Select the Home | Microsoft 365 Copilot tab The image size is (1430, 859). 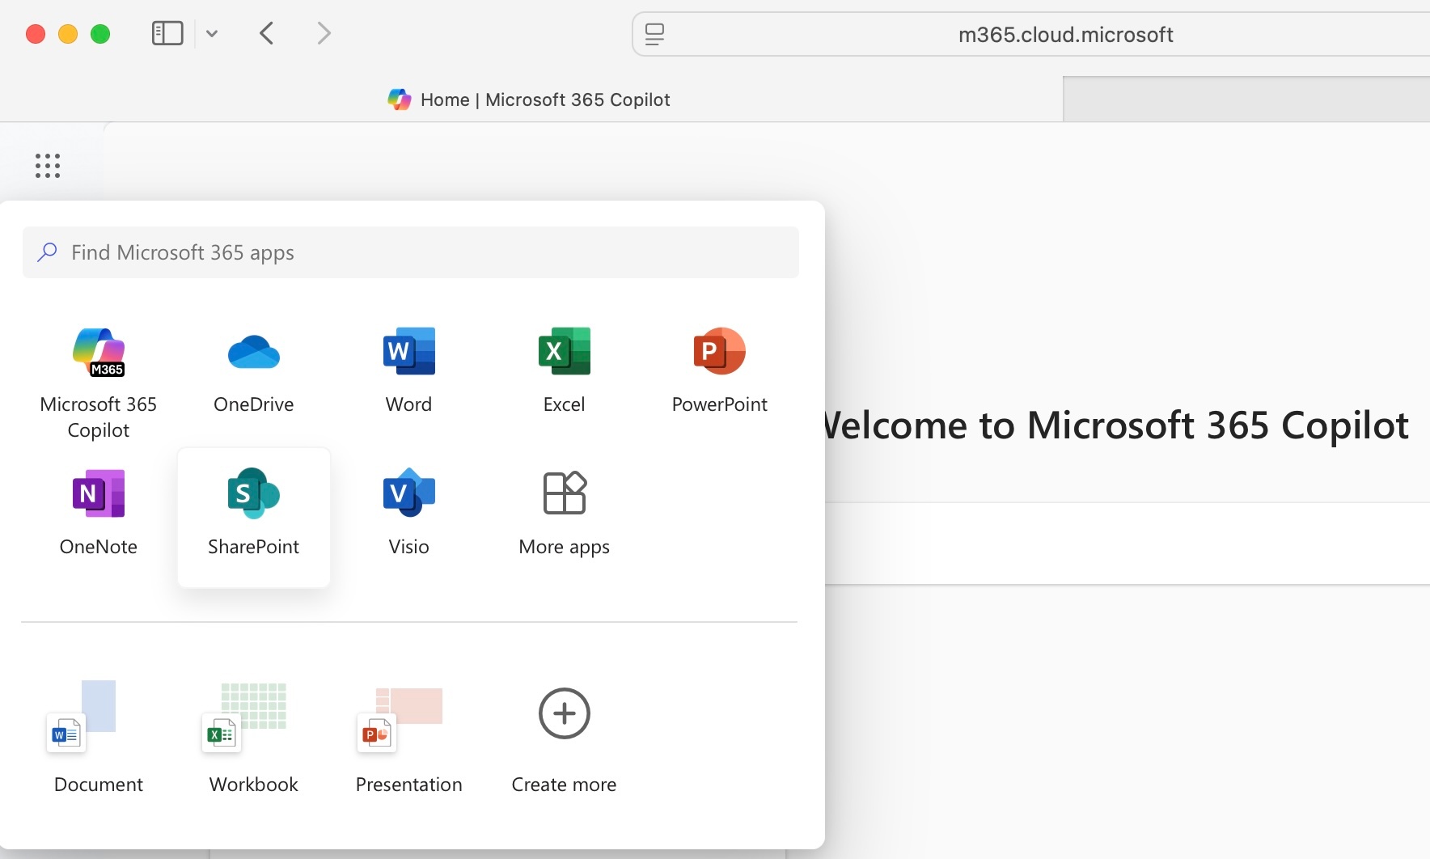click(x=530, y=99)
